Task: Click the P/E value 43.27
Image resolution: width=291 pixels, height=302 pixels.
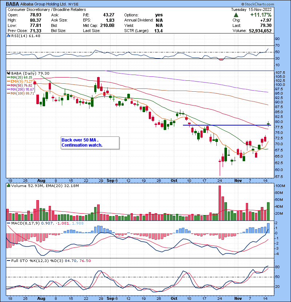Action: tap(109, 15)
